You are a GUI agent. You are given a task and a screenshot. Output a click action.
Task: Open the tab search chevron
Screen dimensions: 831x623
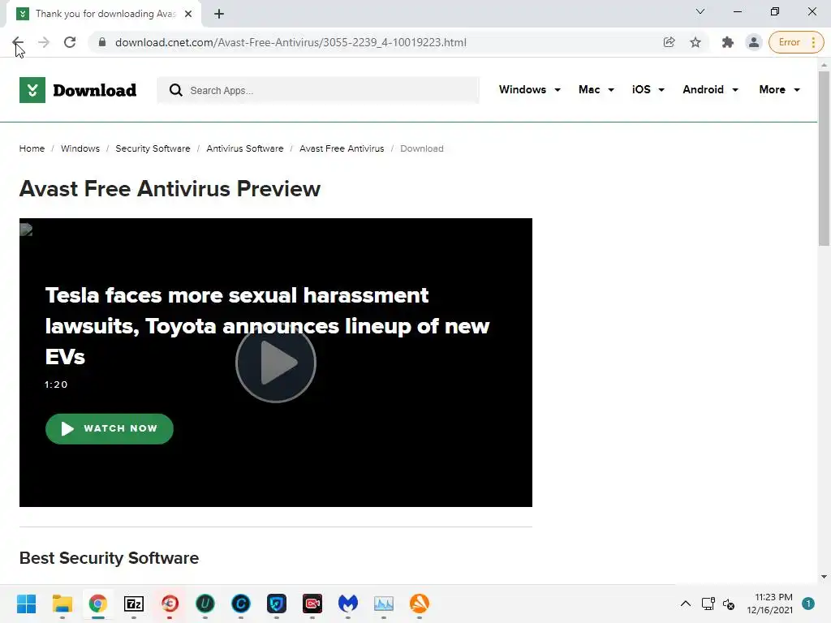point(700,11)
